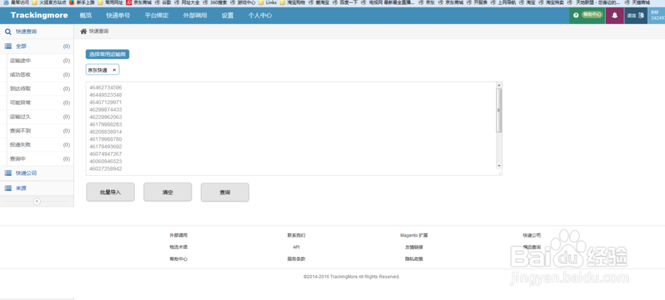Click the text area scrollbar down arrow
This screenshot has width=665, height=300.
pyautogui.click(x=499, y=165)
